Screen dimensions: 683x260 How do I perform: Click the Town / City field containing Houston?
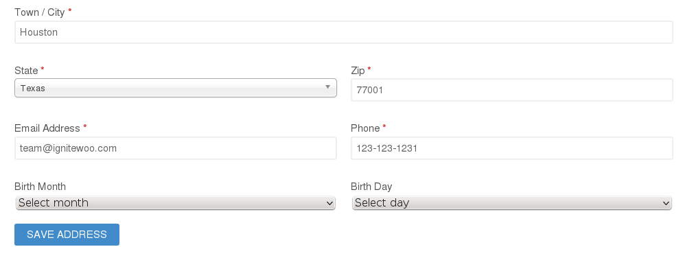click(x=344, y=32)
